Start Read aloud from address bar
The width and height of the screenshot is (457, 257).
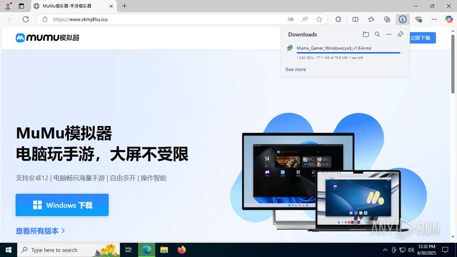305,19
